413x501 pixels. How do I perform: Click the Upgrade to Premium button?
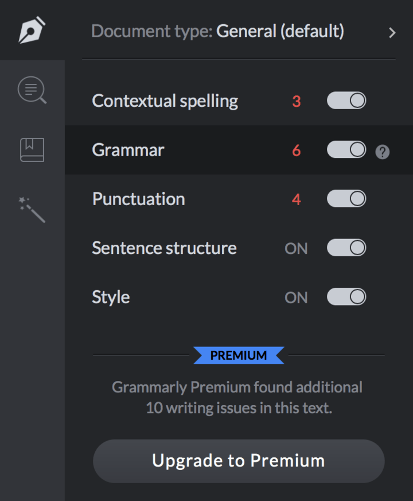pos(239,461)
